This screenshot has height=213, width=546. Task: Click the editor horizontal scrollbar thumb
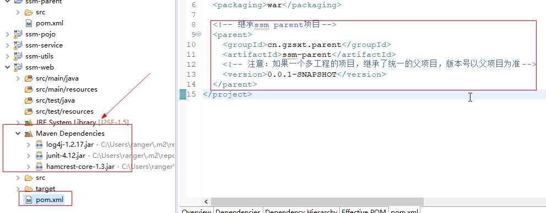(317, 202)
